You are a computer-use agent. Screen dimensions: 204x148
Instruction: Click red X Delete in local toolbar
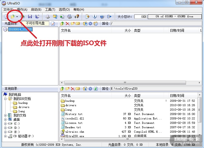point(73,89)
